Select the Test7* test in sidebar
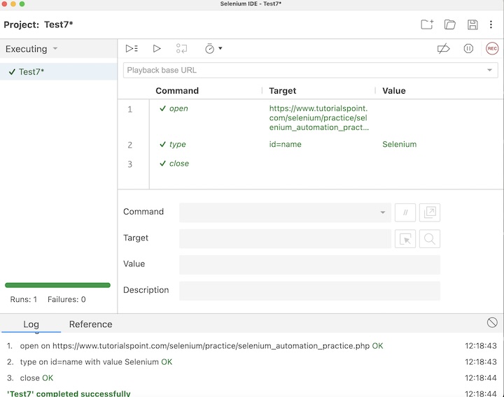 31,72
